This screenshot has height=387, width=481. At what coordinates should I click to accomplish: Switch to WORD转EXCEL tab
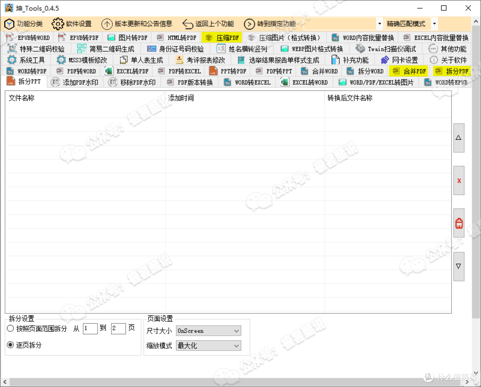point(247,82)
